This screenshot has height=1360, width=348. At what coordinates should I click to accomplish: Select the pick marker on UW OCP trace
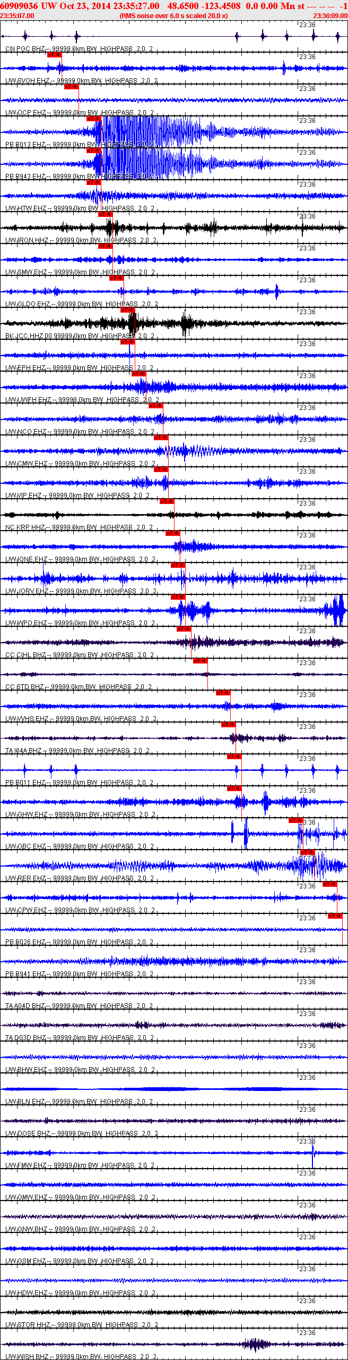(71, 87)
